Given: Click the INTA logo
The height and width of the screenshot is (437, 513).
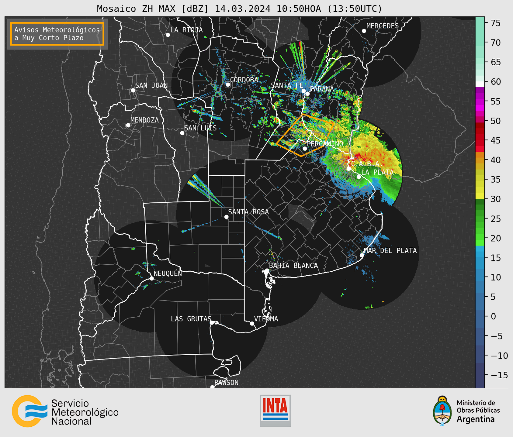Looking at the screenshot, I should pos(275,411).
